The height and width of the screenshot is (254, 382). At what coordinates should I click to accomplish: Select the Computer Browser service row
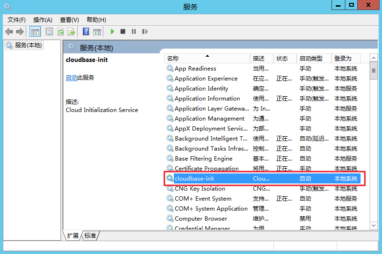[201, 219]
